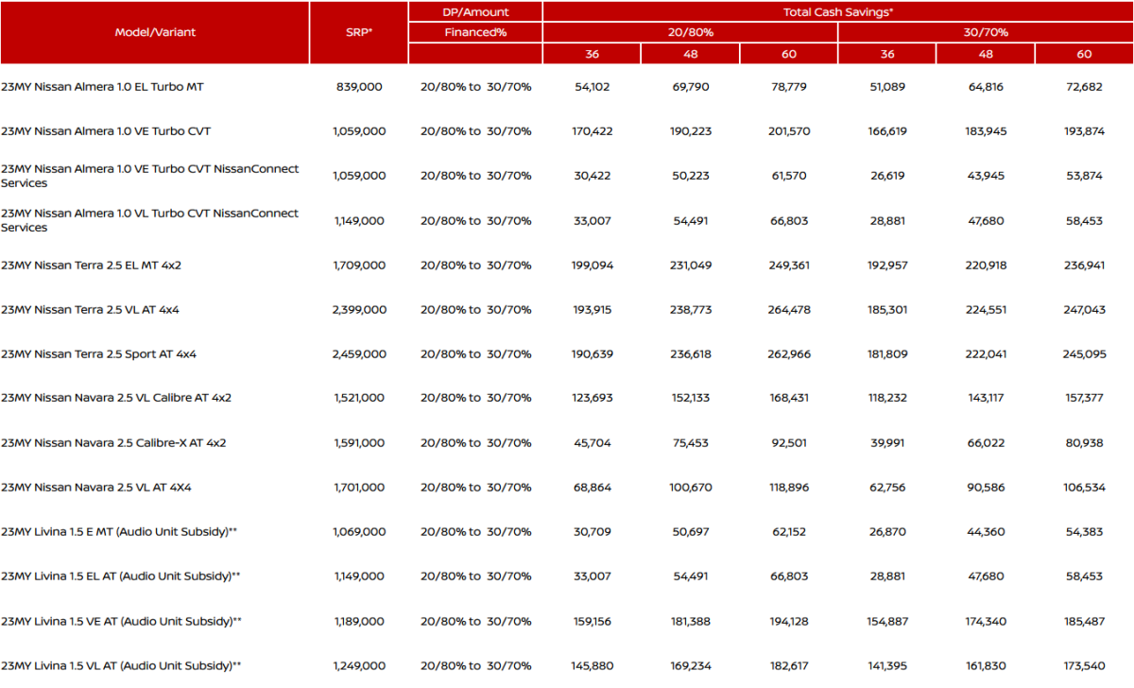Click the SRP value 1,069,000
Screen dimensions: 1134x688
359,532
